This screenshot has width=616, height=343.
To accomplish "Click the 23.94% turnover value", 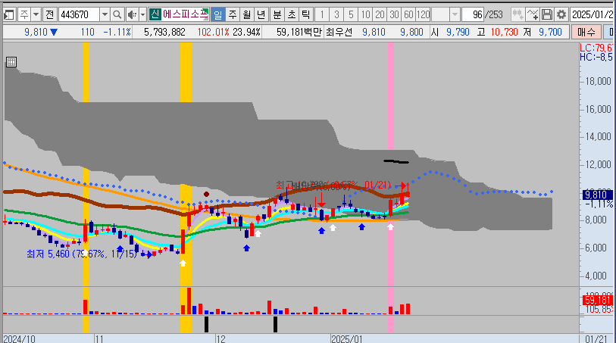I will click(x=247, y=33).
